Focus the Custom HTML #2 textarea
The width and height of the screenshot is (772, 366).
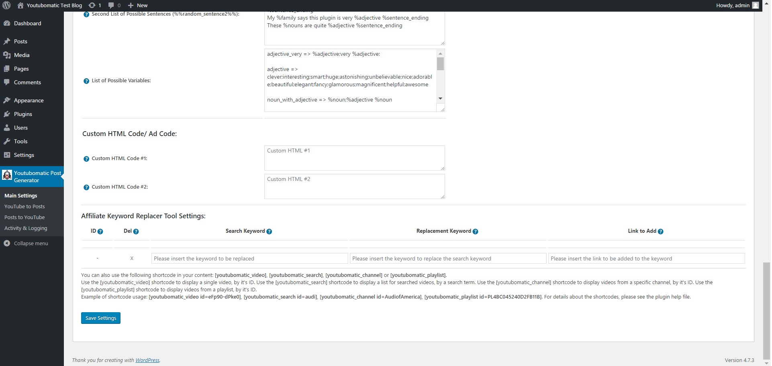tap(354, 186)
